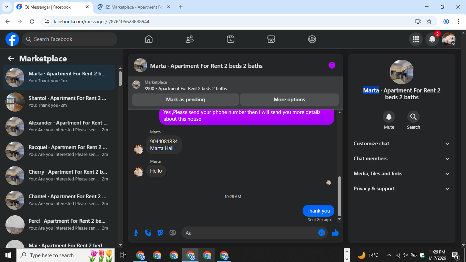
Task: Open Cherry conversation in list
Action: [x=59, y=176]
